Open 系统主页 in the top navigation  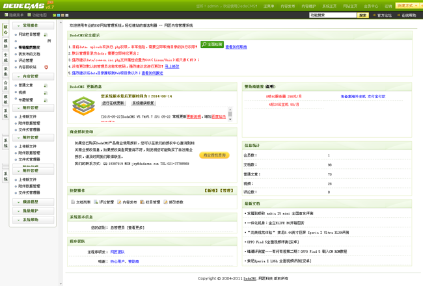coord(329,6)
